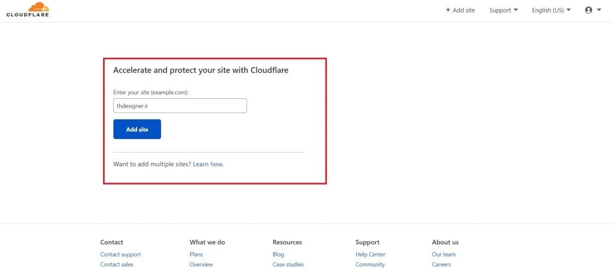Open the Overview footer link
Image resolution: width=613 pixels, height=270 pixels.
[201, 265]
